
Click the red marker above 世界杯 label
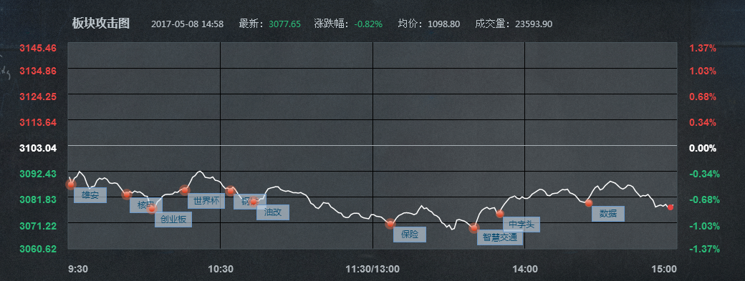click(185, 190)
